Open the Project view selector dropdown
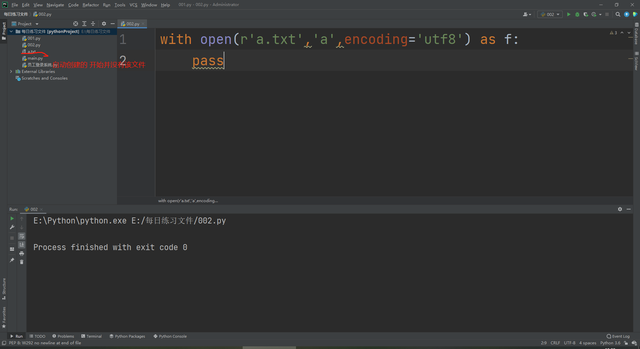 (x=25, y=24)
